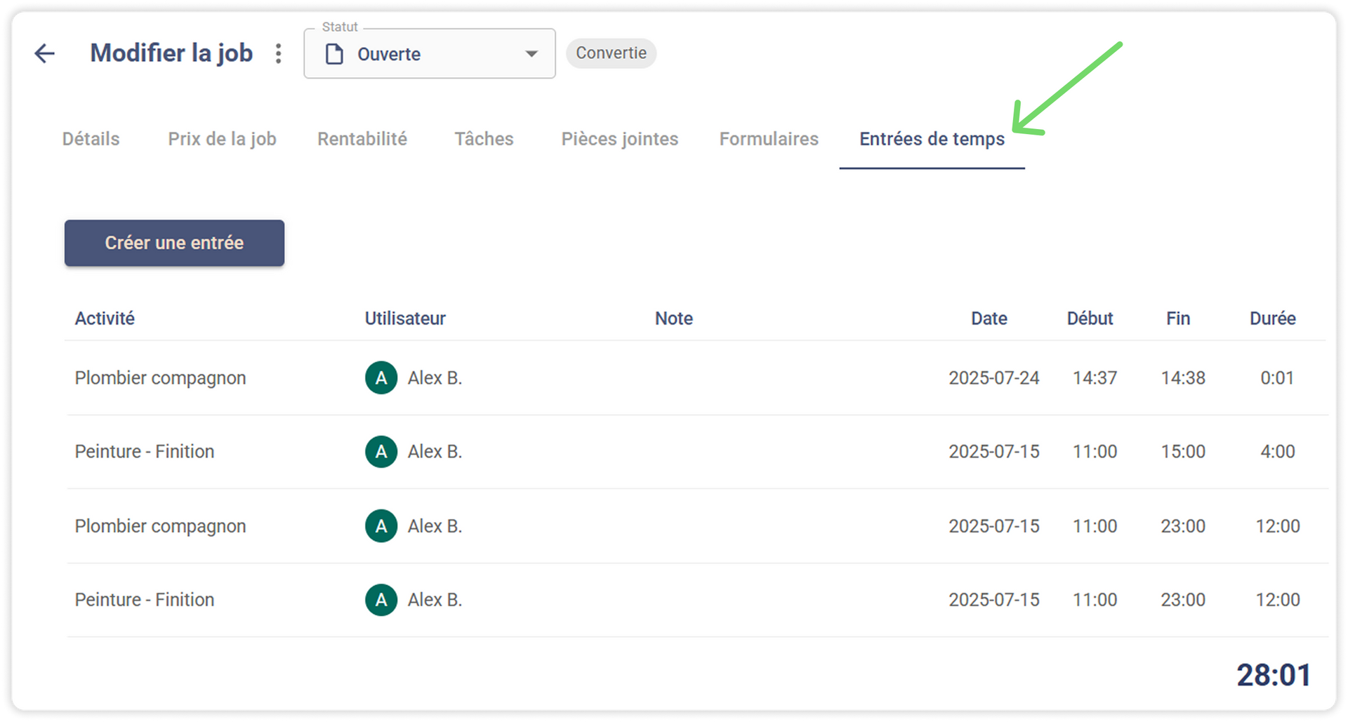This screenshot has height=722, width=1348.
Task: Click the Début column header
Action: click(x=1090, y=319)
